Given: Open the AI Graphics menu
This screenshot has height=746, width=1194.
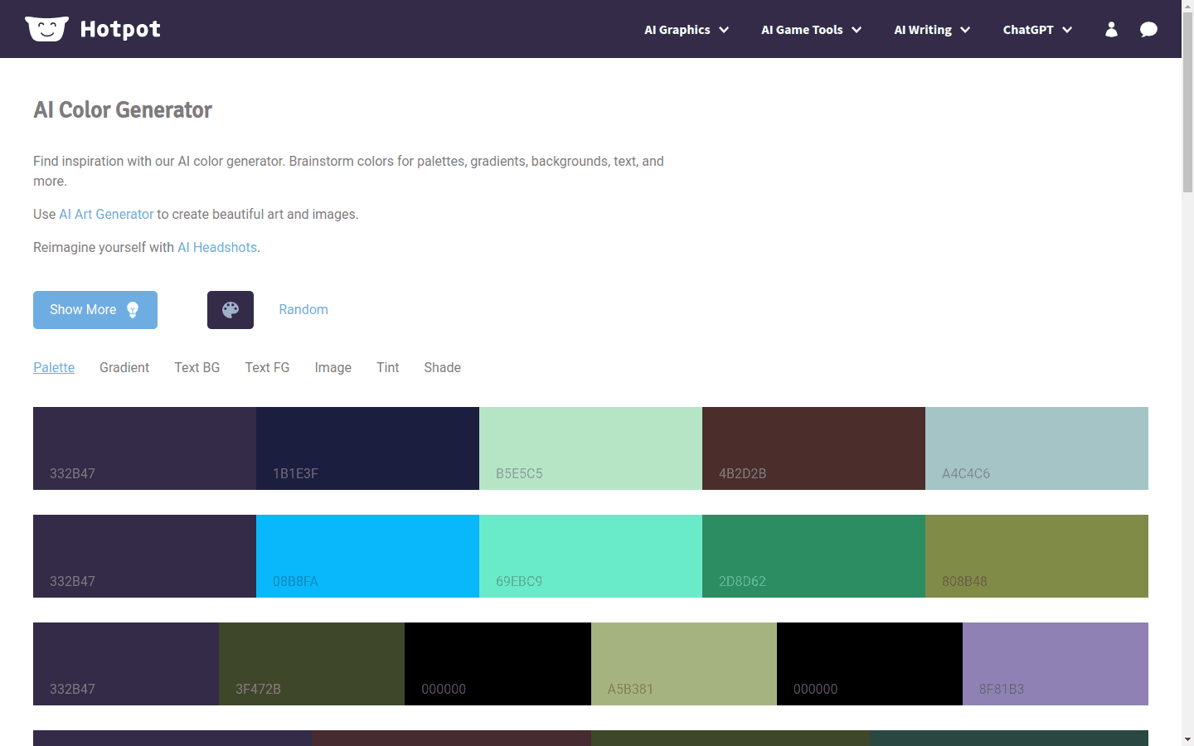Looking at the screenshot, I should point(677,30).
